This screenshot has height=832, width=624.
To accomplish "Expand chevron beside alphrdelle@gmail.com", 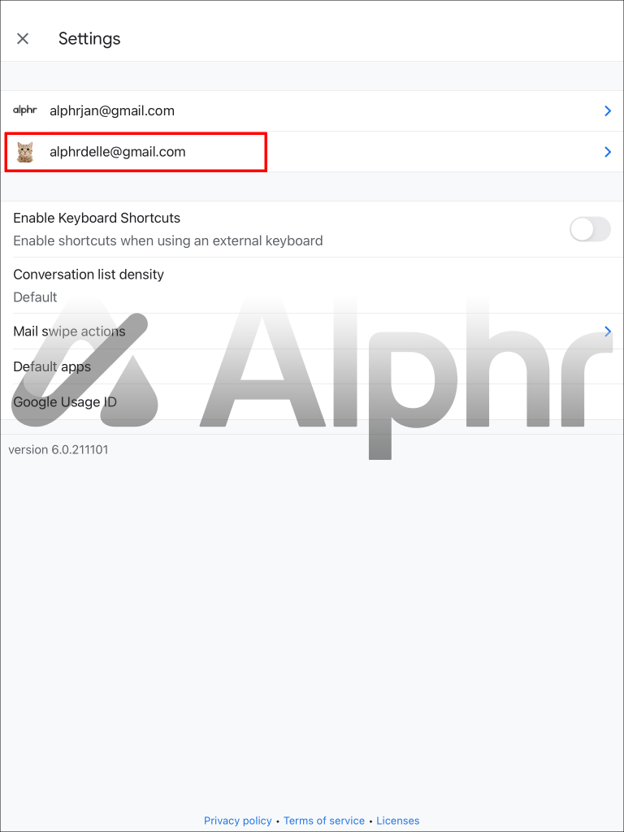I will click(608, 152).
